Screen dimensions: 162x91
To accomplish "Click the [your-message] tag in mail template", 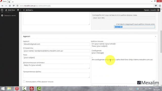I will tap(98, 53).
